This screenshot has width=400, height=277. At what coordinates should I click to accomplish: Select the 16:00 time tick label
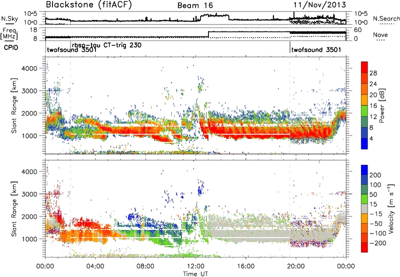245,266
